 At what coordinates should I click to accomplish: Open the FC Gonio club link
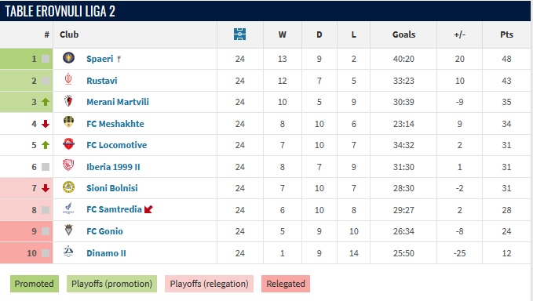pyautogui.click(x=104, y=231)
